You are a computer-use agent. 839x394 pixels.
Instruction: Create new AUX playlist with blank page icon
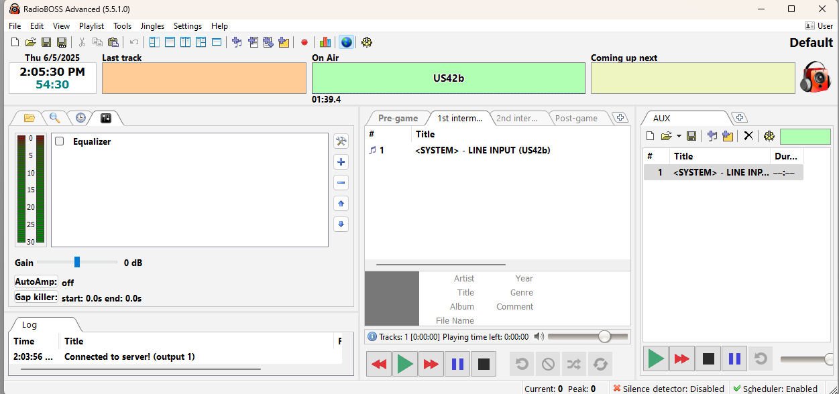point(650,136)
